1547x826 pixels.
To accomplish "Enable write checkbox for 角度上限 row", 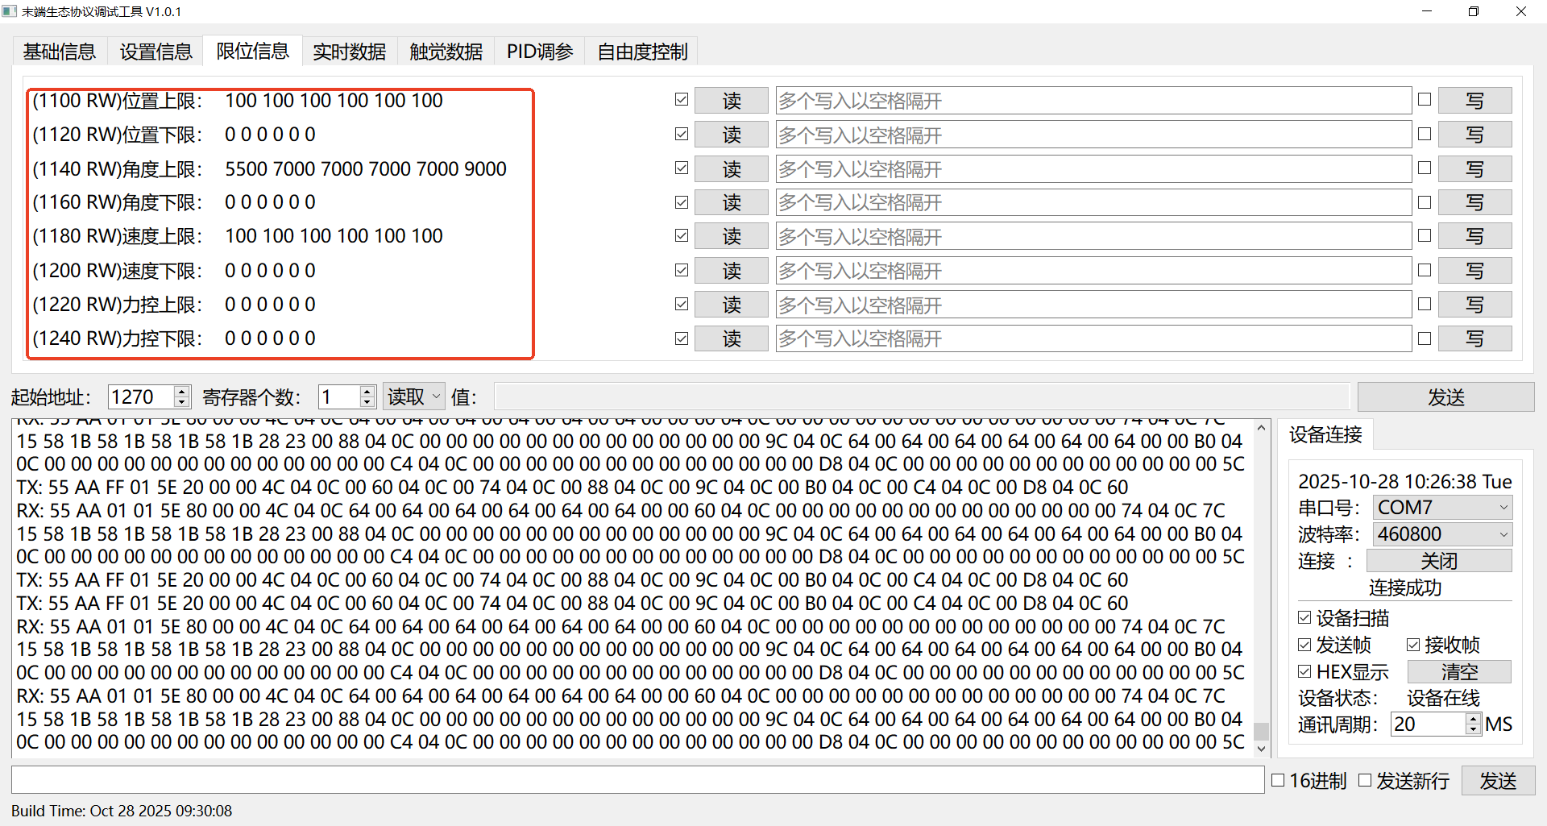I will pyautogui.click(x=1425, y=168).
